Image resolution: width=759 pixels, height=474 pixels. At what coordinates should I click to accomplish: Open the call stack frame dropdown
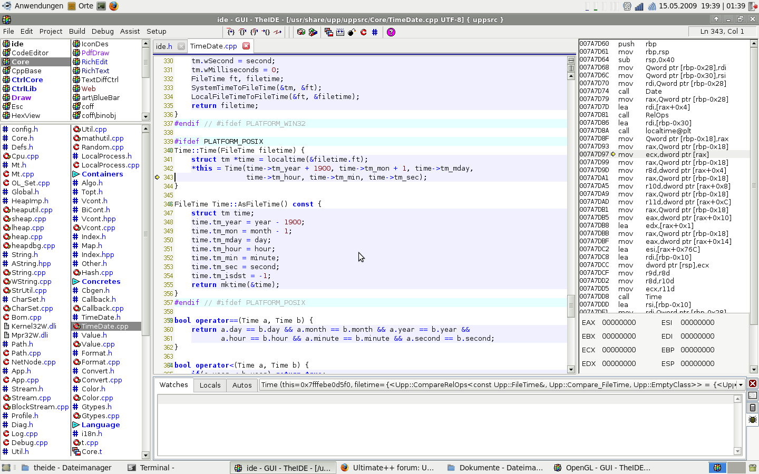(741, 385)
